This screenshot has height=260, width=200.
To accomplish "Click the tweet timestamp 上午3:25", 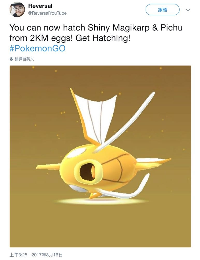I will coord(18,255).
